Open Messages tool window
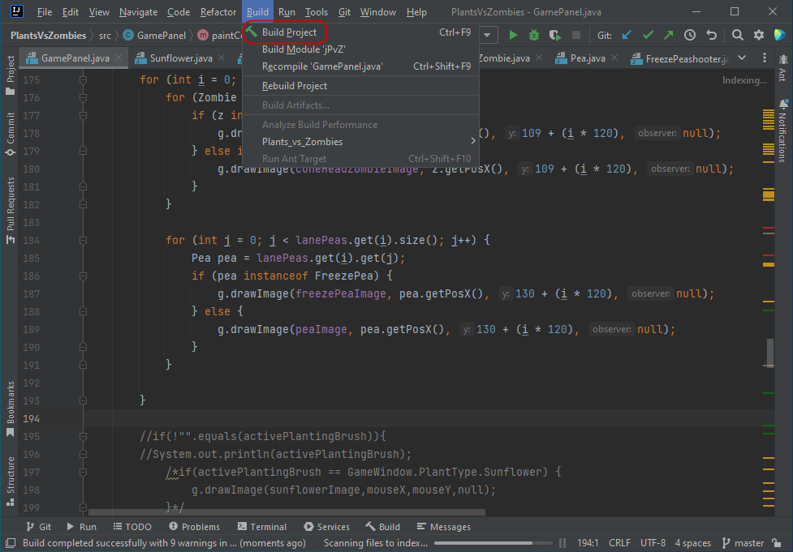The image size is (793, 552). click(x=443, y=527)
